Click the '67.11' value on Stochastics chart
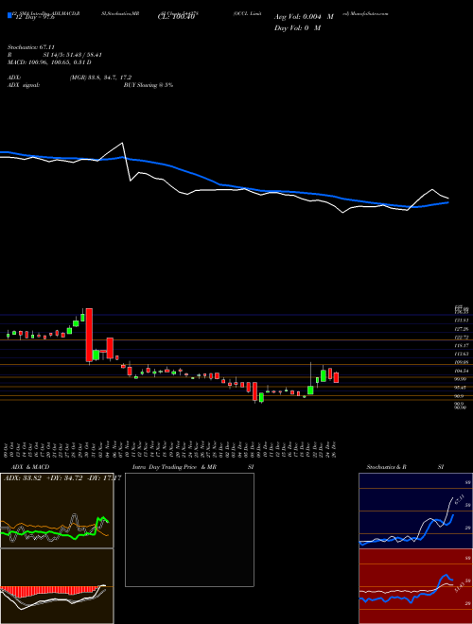Screen dimensions: 473x624 tap(460, 499)
